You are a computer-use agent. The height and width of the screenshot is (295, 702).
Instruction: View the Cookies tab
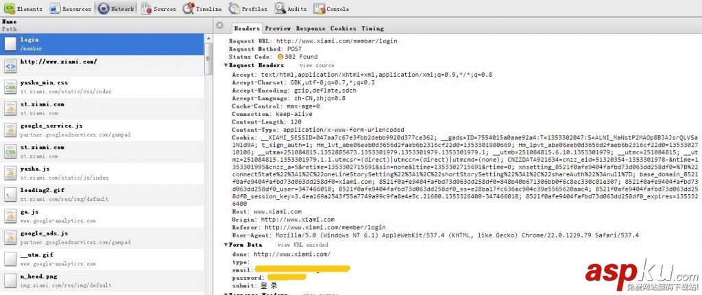coord(343,28)
